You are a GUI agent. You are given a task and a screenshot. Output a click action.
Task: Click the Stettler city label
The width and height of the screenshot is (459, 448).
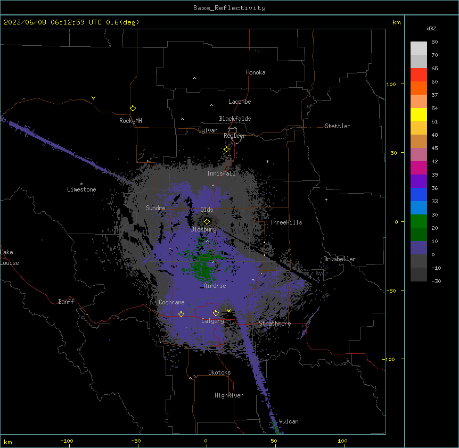pos(338,126)
